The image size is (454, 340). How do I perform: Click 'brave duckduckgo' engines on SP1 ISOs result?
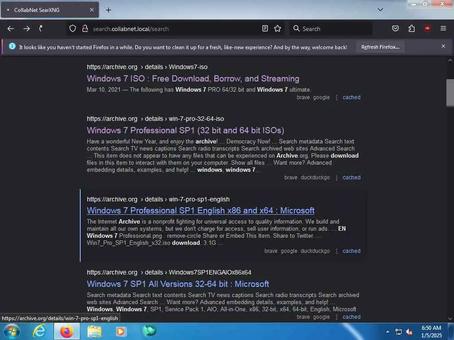pos(307,178)
